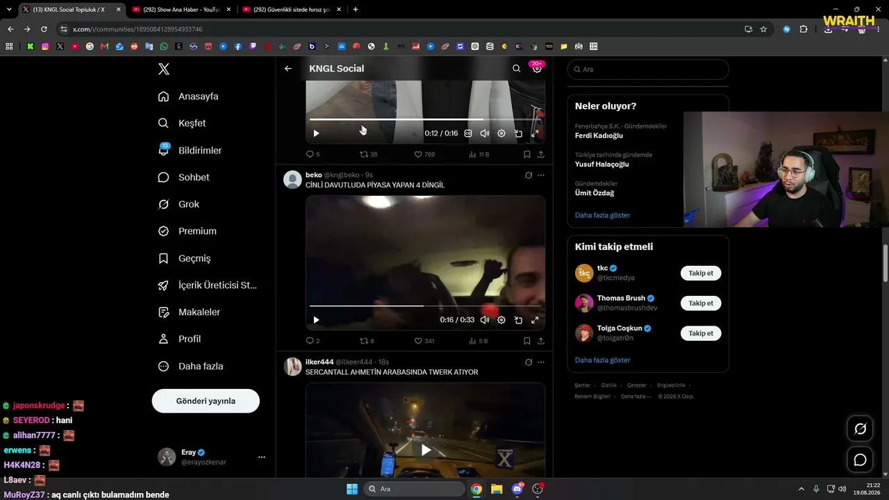Image resolution: width=889 pixels, height=500 pixels.
Task: Open the Ümit Özdağ trending topic
Action: coord(595,192)
